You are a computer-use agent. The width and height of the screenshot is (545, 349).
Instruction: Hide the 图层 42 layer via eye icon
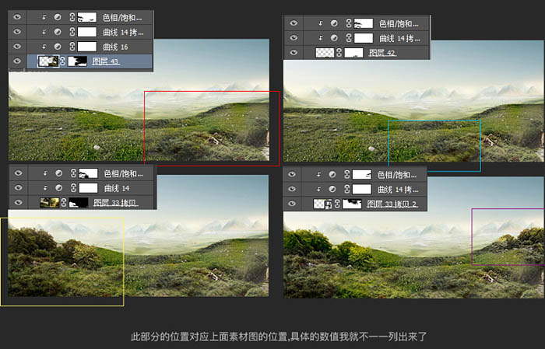[x=294, y=52]
